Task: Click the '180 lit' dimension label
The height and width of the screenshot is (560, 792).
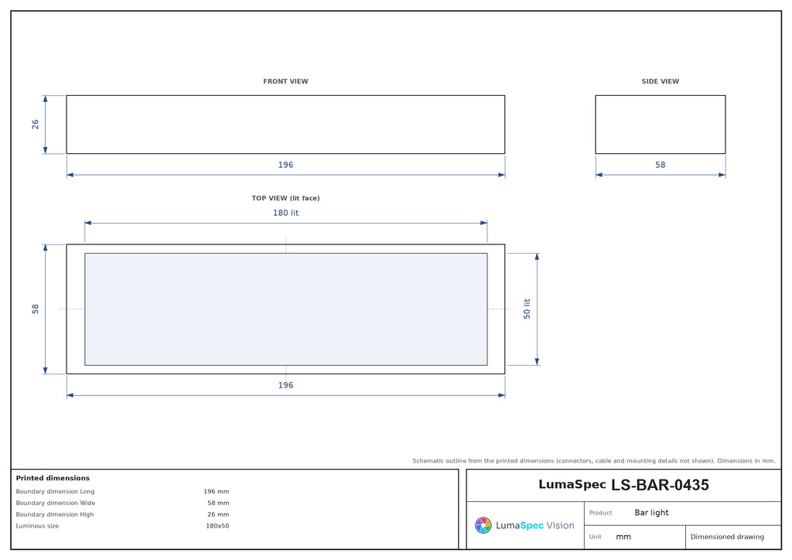Action: point(285,213)
